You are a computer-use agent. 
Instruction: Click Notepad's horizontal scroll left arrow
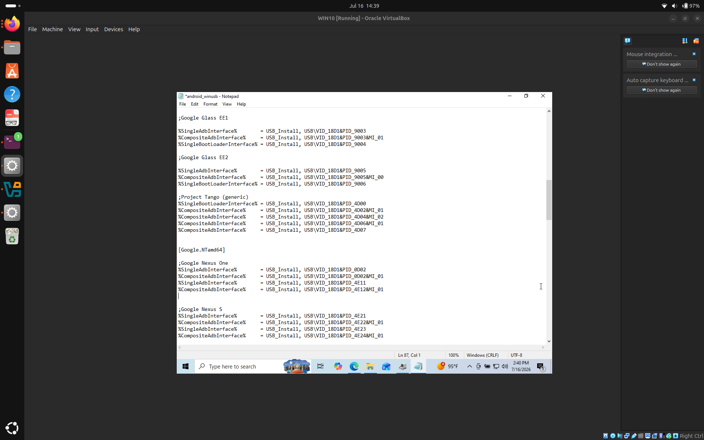180,347
